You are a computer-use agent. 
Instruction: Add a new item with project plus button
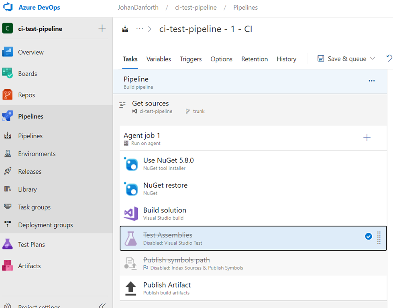click(x=102, y=28)
